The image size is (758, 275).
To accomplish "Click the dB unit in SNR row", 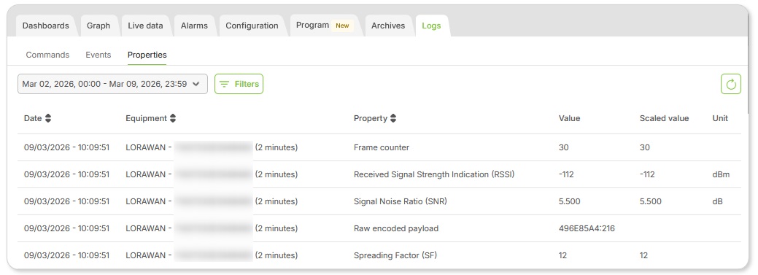I will click(x=717, y=201).
